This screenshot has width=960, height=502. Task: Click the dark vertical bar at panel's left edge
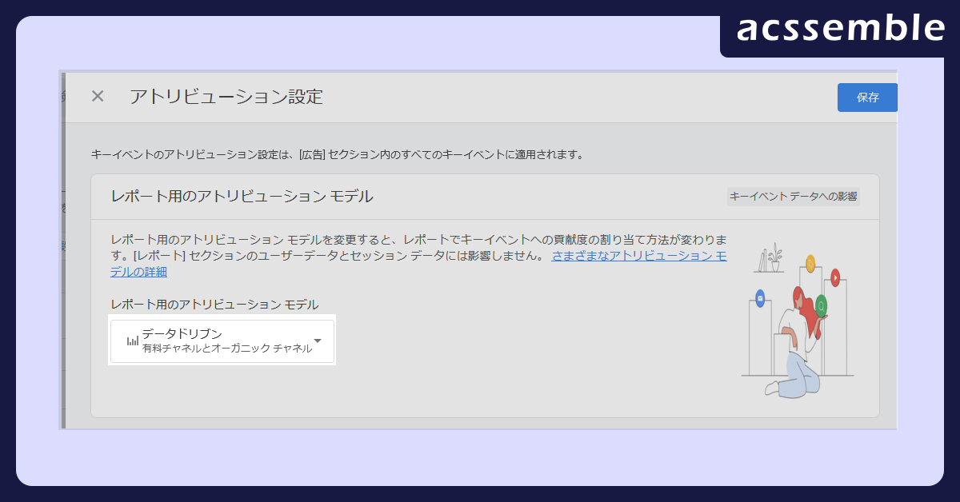tap(63, 249)
